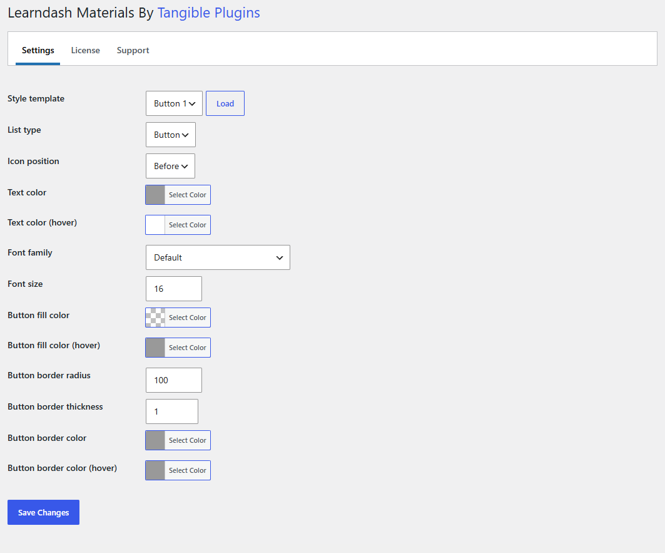Click Select Color for Text color (hover)
The image size is (665, 553).
188,225
